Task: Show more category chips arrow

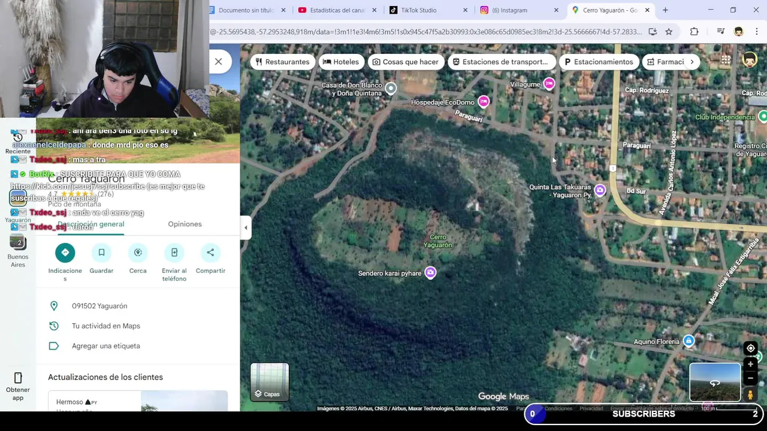Action: point(692,62)
